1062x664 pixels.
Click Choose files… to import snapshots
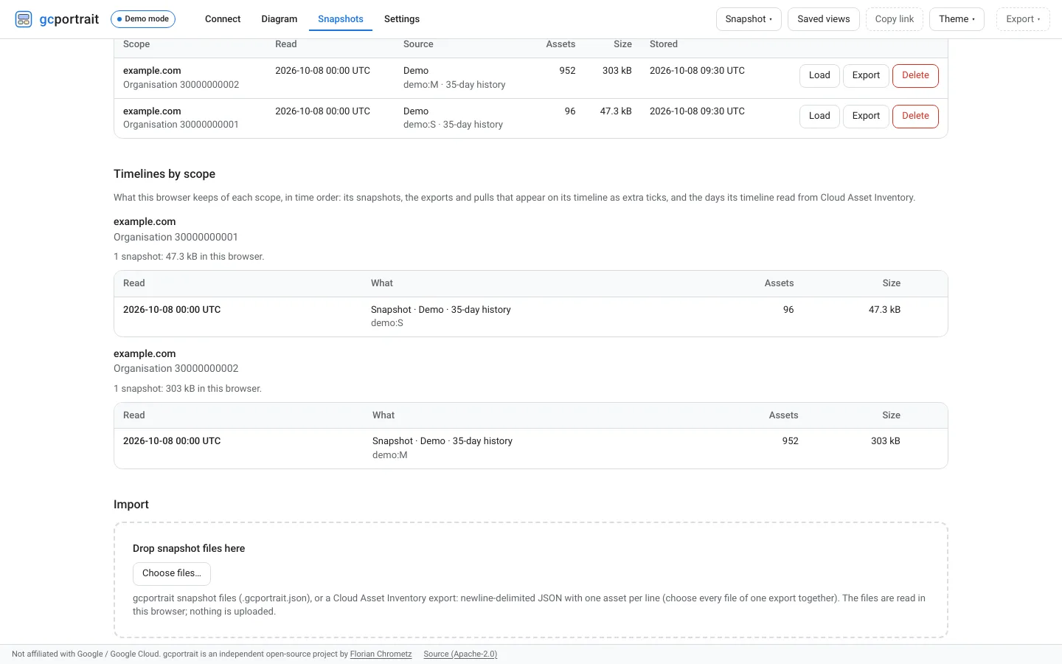click(172, 573)
